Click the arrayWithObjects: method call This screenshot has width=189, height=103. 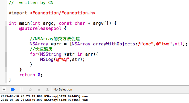click(115, 44)
